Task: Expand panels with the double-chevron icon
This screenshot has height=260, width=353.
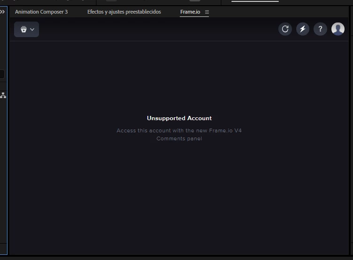Action: coord(2,12)
